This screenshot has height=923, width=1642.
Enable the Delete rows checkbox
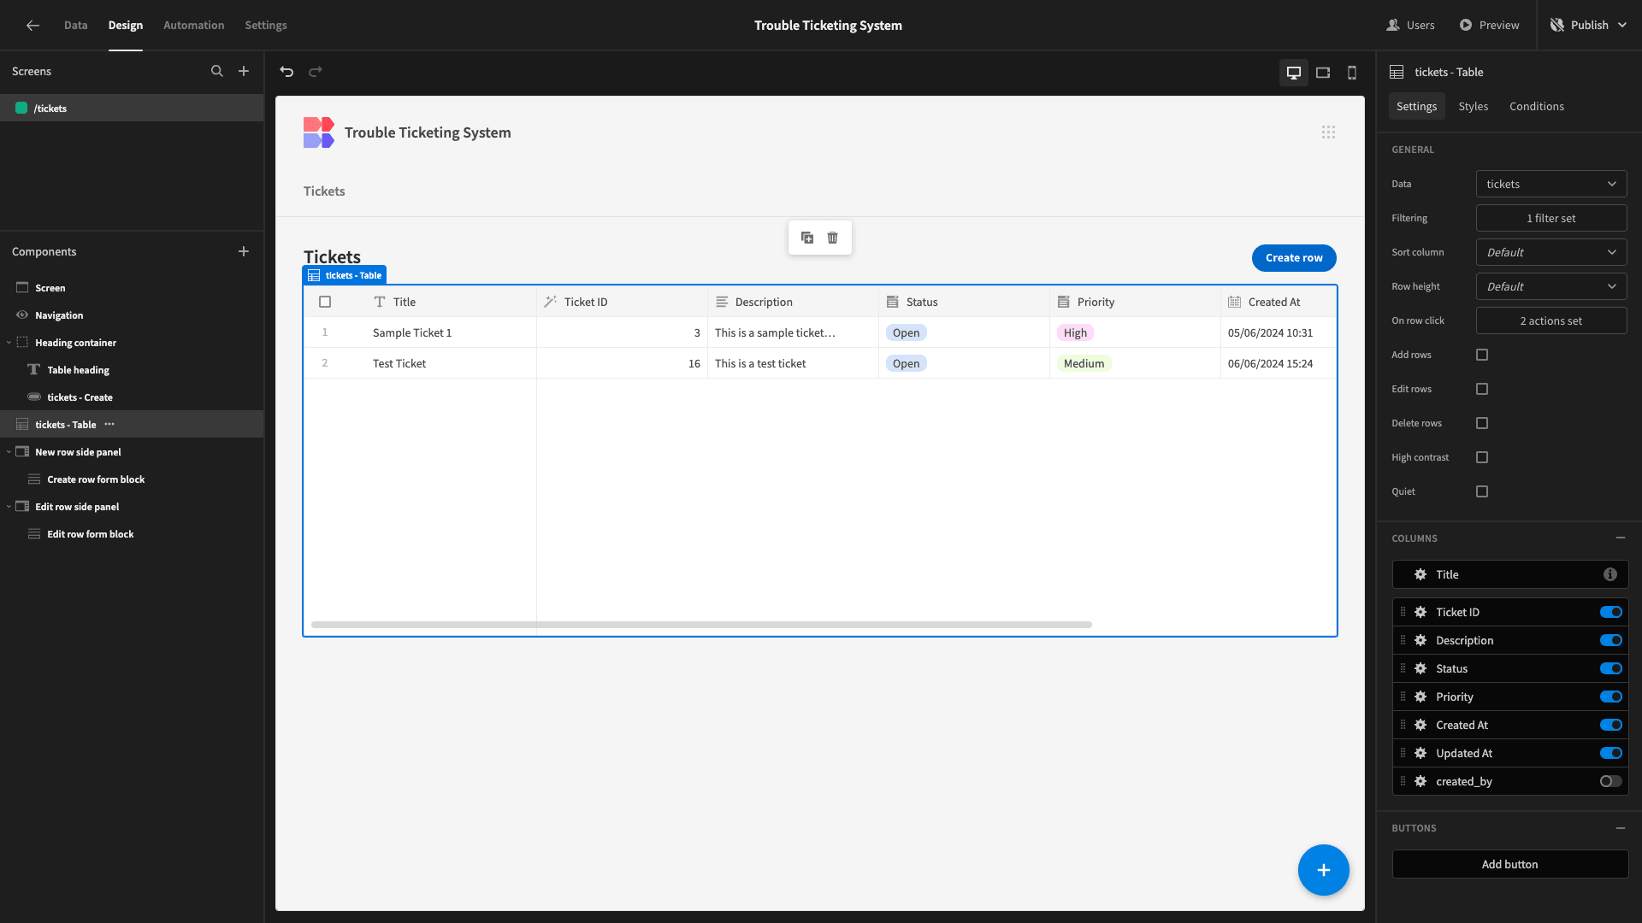[x=1482, y=423]
